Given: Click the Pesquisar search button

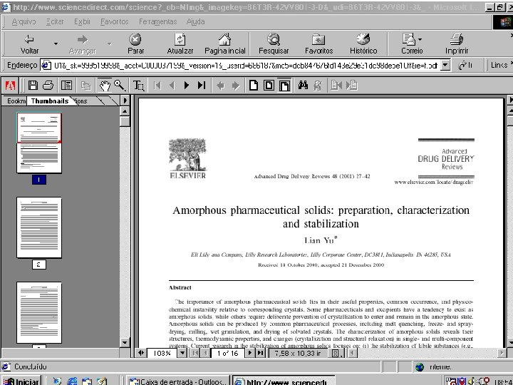Looking at the screenshot, I should point(274,44).
